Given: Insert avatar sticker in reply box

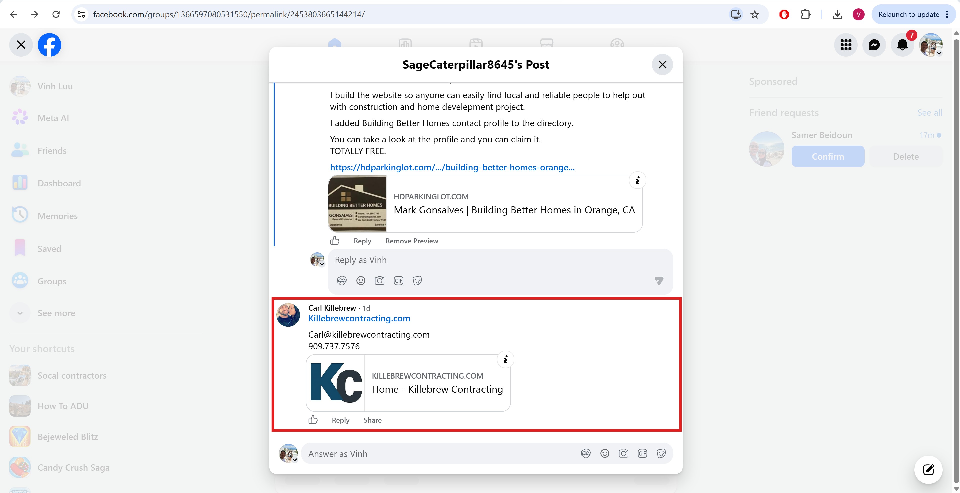Looking at the screenshot, I should coord(342,281).
